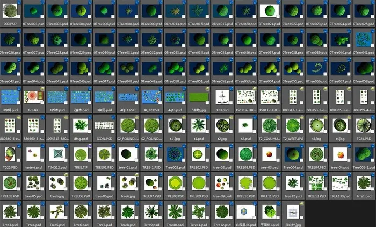
Task: Open the 6草地.jpg grass image
Action: (199, 97)
